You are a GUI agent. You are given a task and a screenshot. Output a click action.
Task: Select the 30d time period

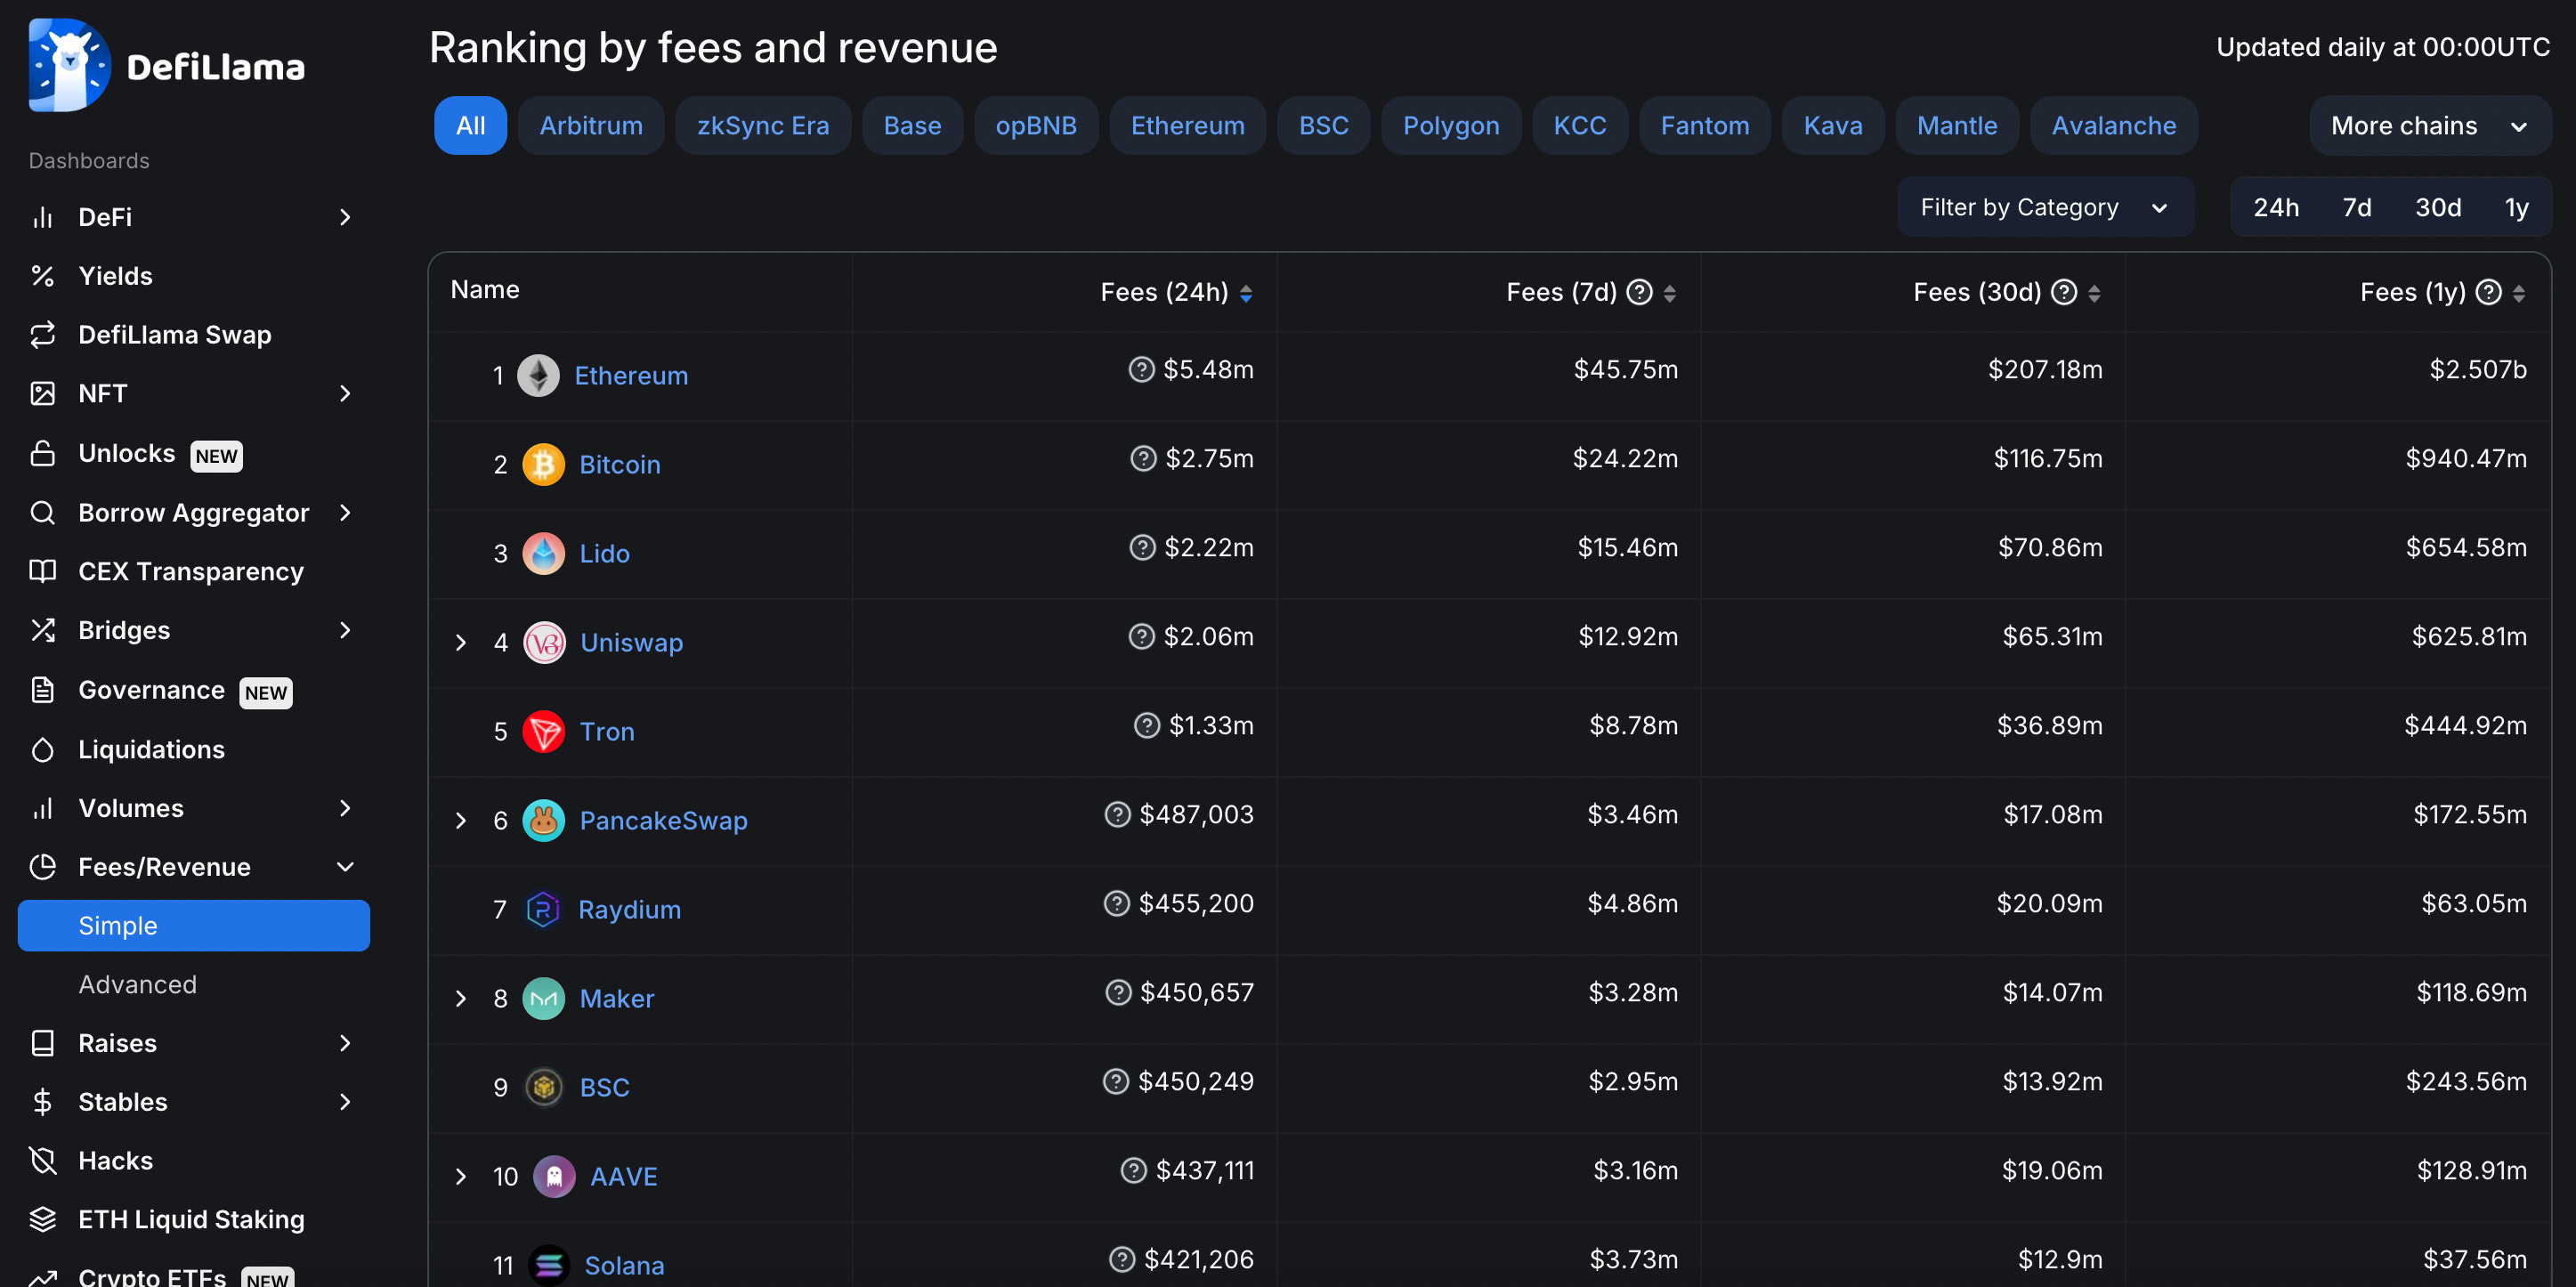pos(2438,208)
